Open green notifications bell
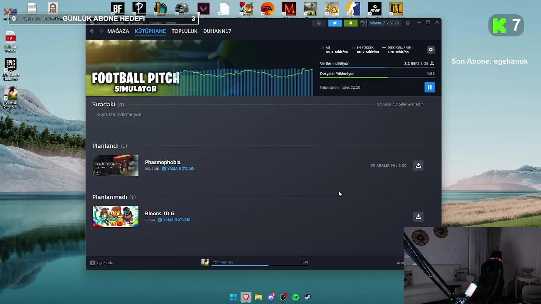Screen dimensions: 541x304 pyautogui.click(x=350, y=23)
